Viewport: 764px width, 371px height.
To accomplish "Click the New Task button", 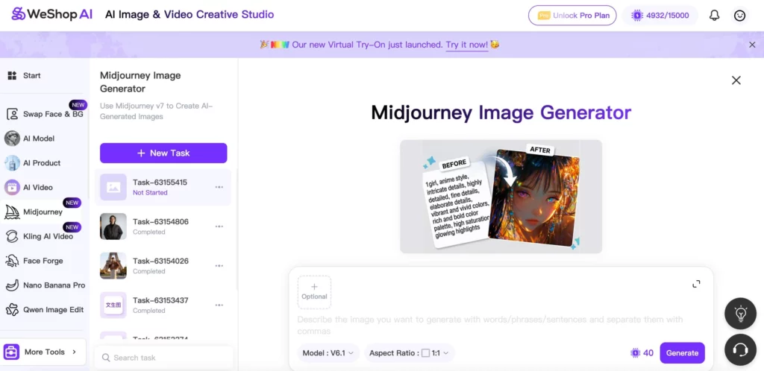I will tap(163, 153).
